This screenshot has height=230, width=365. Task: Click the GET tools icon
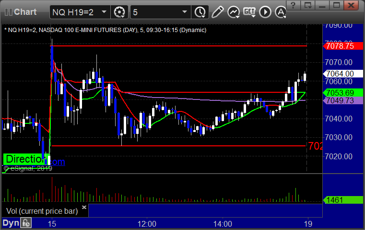pyautogui.click(x=249, y=12)
